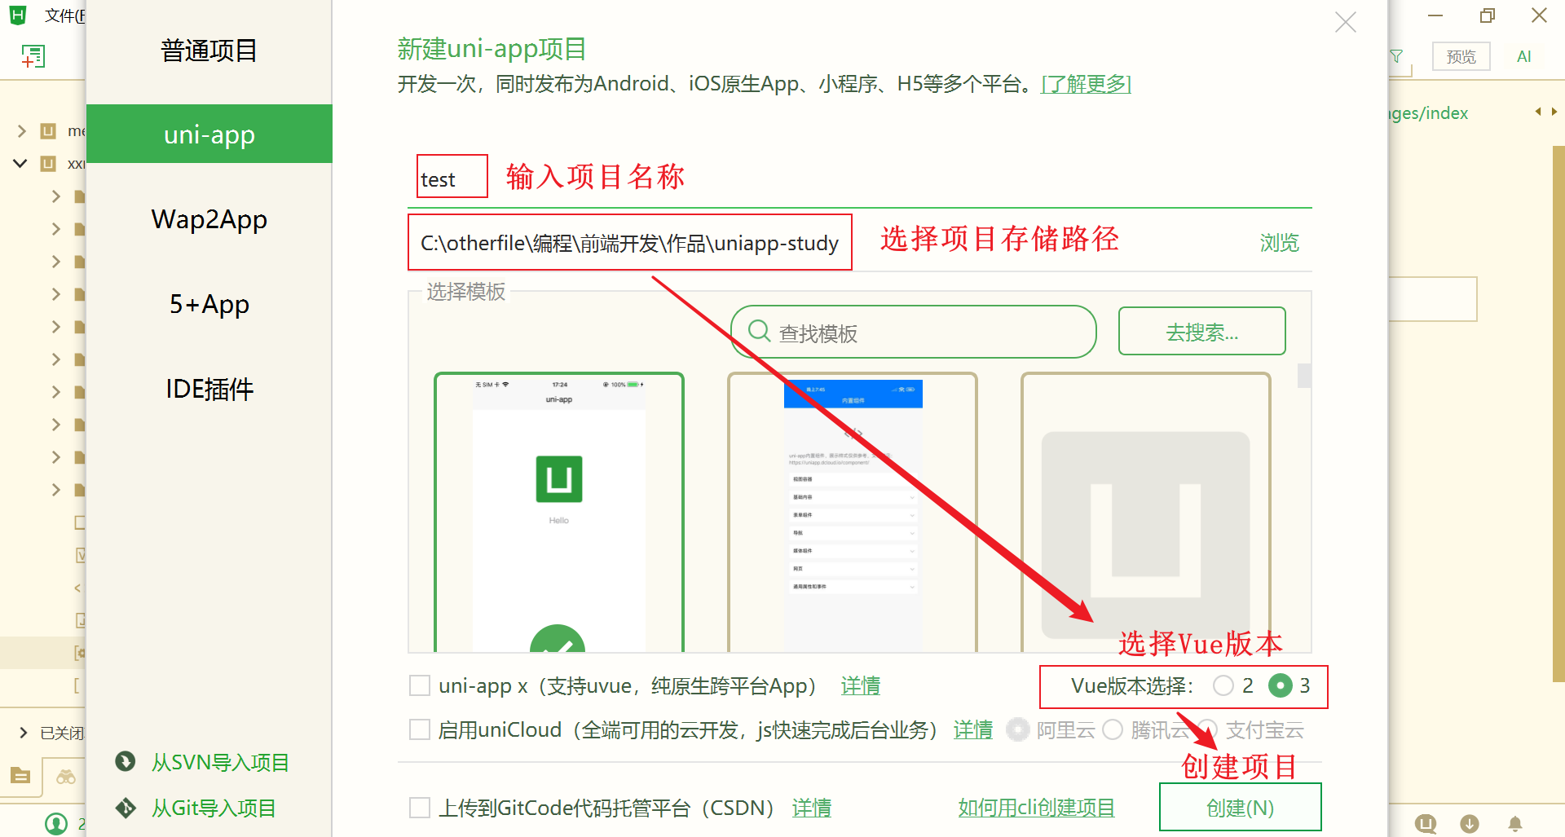Click the user account icon in HBuilderX status bar

click(x=56, y=824)
